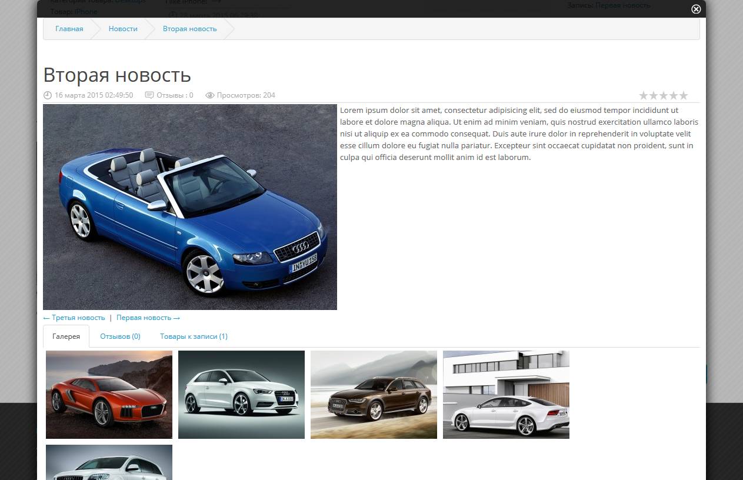743x480 pixels.
Task: Open the white Audi SUV thumbnail in second row
Action: 109,462
